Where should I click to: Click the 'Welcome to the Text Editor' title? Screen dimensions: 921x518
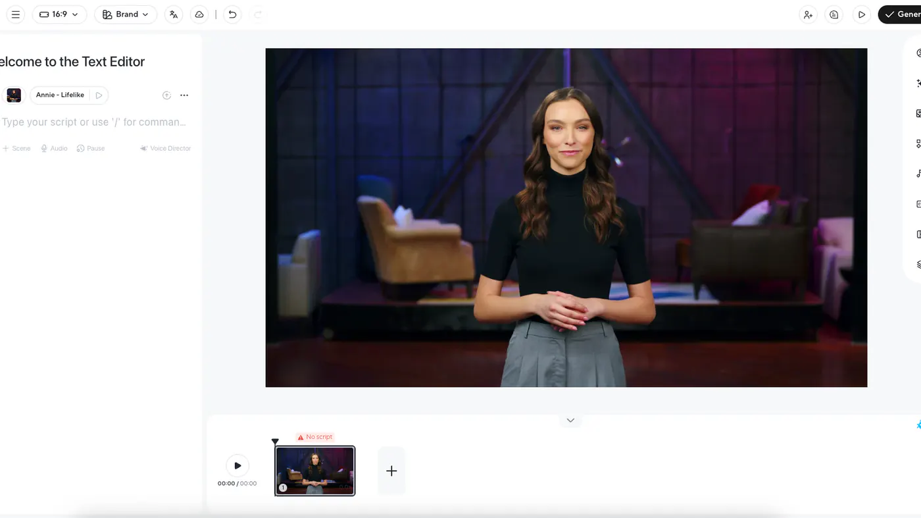(72, 62)
